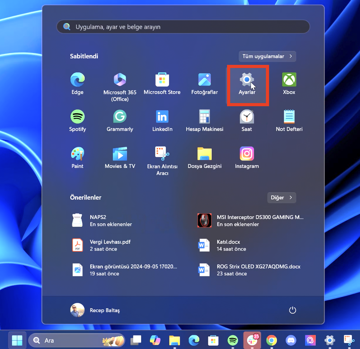Open MSI Interceptor DS300 GAMING recommended item
Viewport: 360px width, 349px height.
coord(251,221)
